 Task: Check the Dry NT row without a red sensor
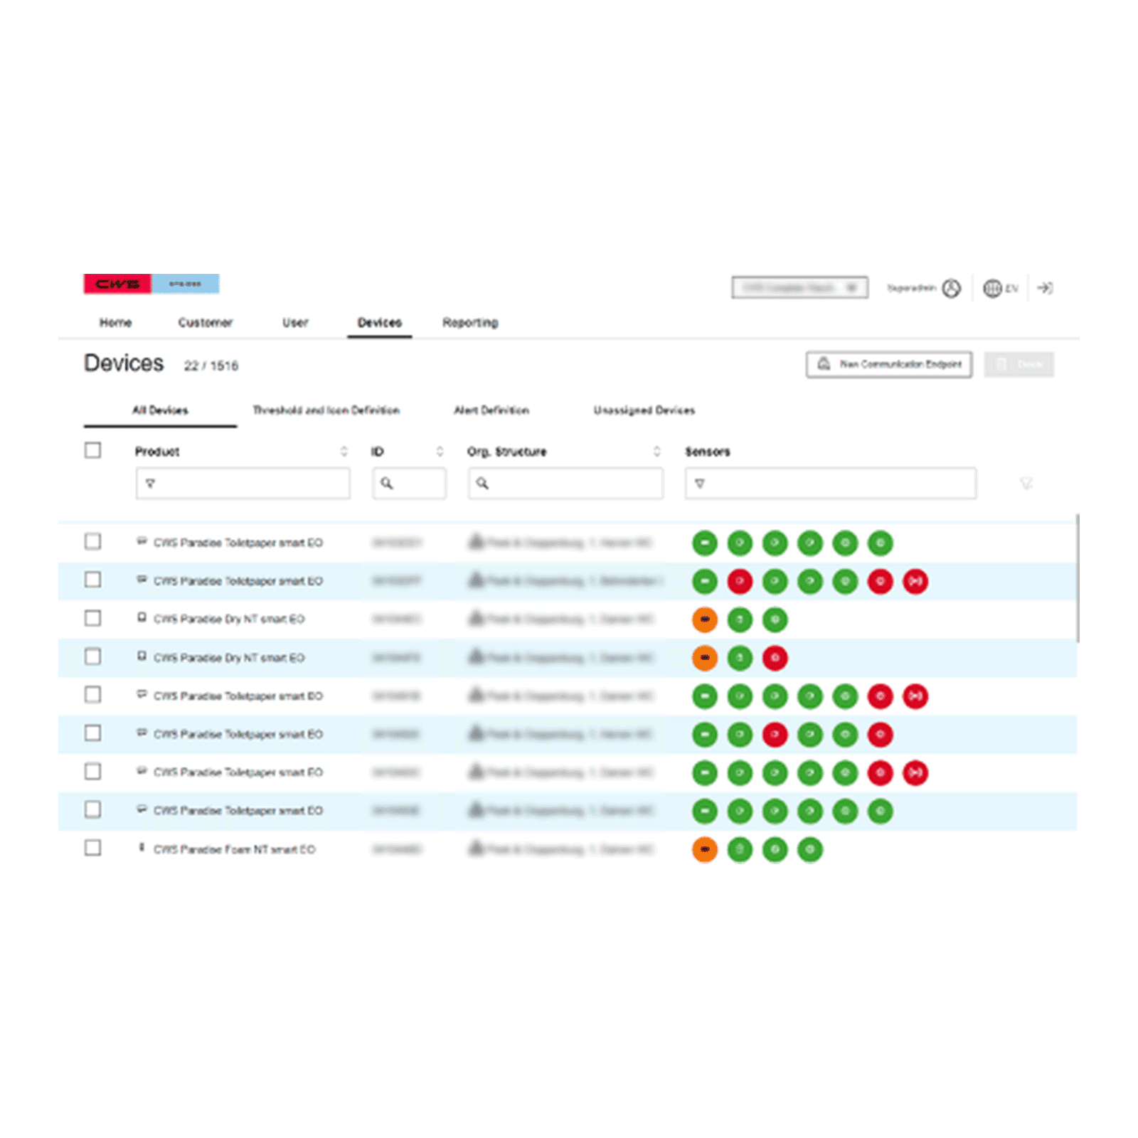coord(92,618)
